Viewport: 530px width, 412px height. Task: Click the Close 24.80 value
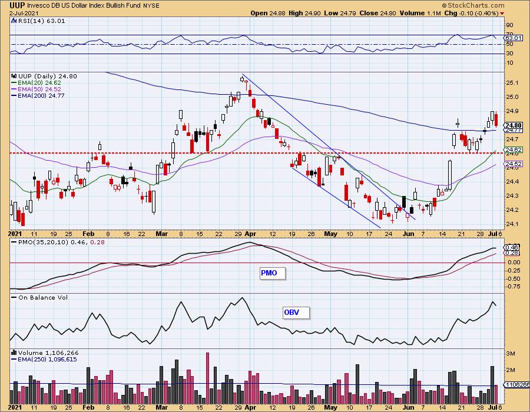(377, 13)
